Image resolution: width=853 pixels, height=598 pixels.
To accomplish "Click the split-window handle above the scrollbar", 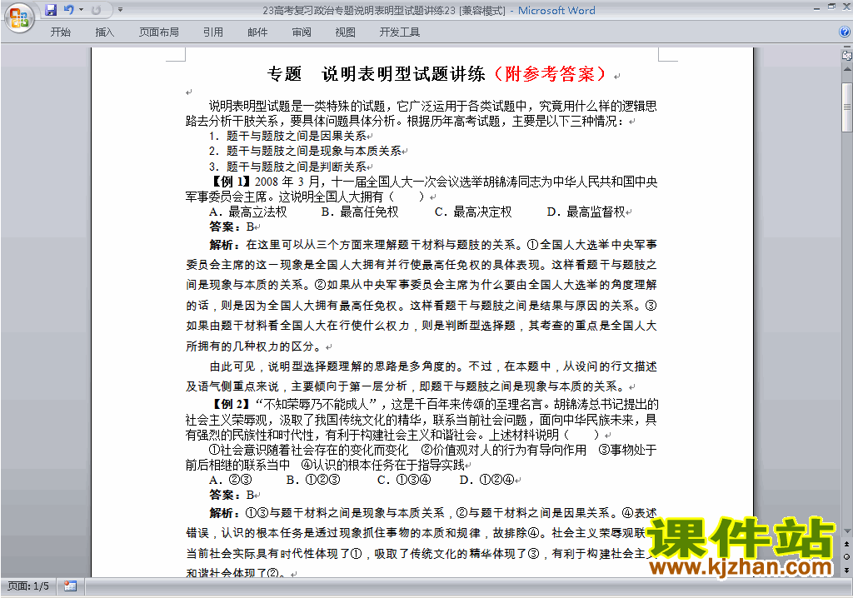I will [x=846, y=47].
